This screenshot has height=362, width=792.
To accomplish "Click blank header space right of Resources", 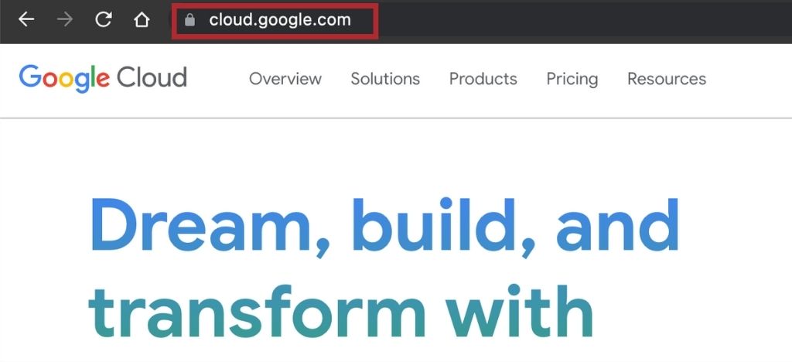I will (749, 79).
